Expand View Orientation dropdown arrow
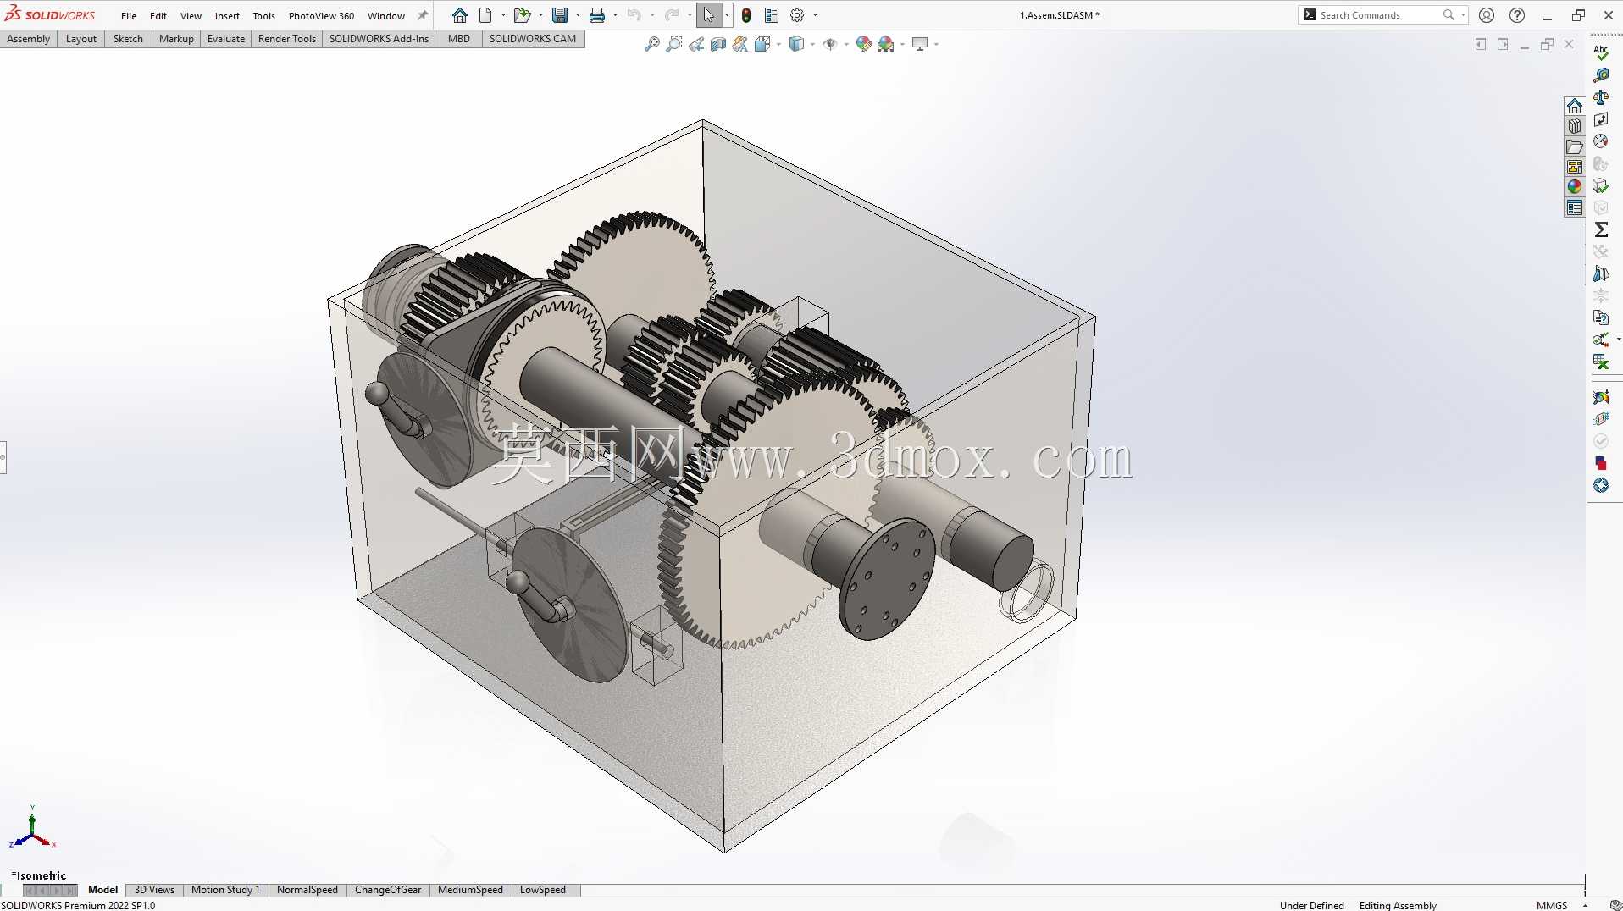 778,44
